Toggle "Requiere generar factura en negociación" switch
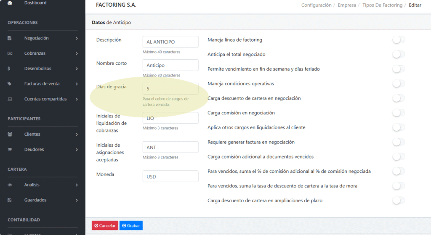 [x=398, y=142]
